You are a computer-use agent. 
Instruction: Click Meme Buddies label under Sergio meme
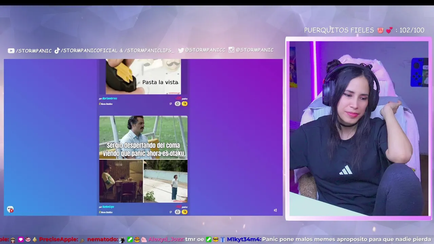[106, 212]
